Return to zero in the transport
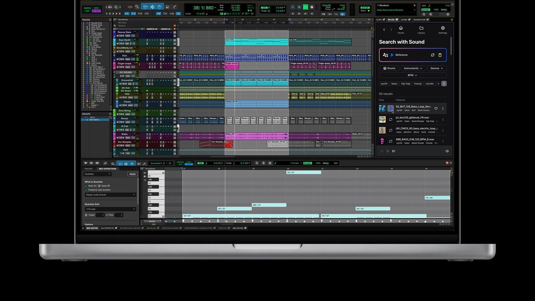The height and width of the screenshot is (301, 535). click(x=293, y=14)
